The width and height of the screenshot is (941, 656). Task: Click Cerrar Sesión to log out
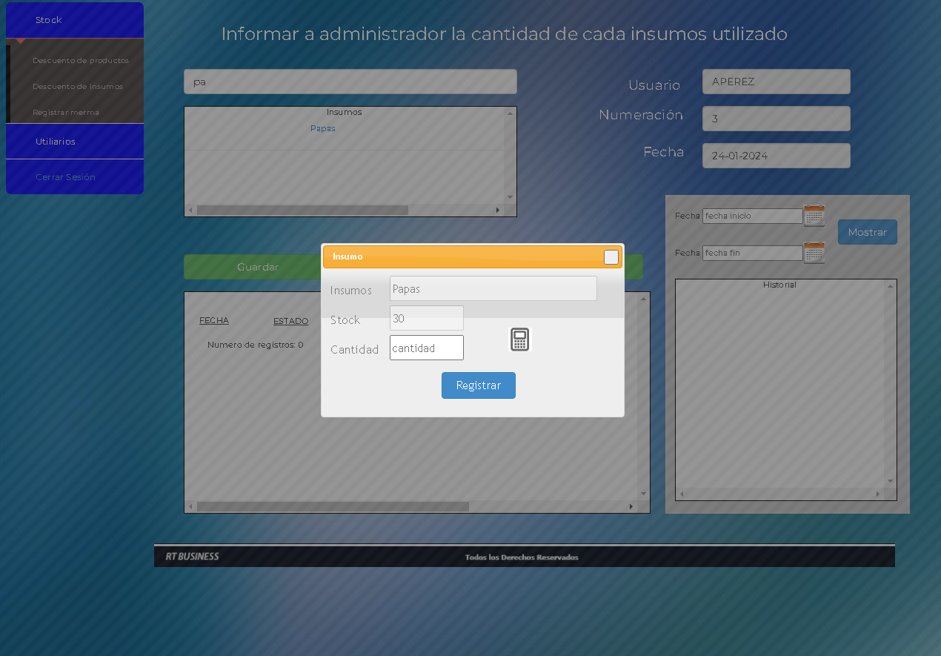pyautogui.click(x=65, y=177)
